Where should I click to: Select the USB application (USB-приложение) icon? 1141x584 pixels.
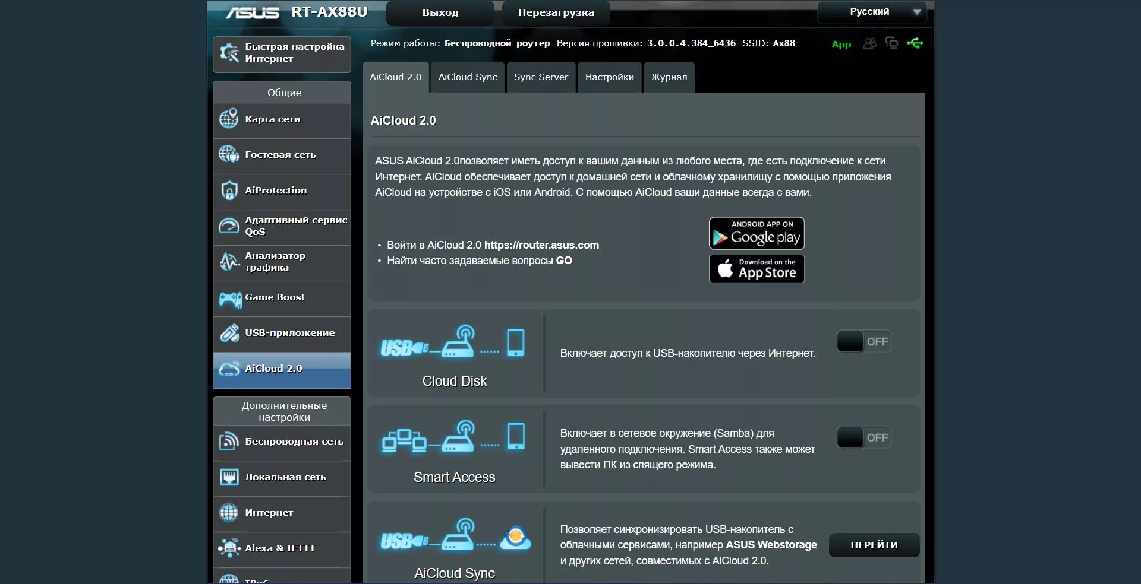(229, 333)
